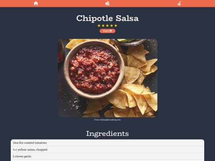The height and width of the screenshot is (161, 215).
Task: Click the Print button text
Action: click(x=106, y=31)
